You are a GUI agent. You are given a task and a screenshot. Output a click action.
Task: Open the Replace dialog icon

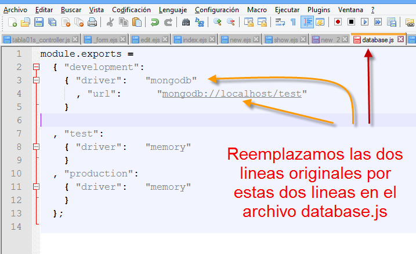[199, 22]
